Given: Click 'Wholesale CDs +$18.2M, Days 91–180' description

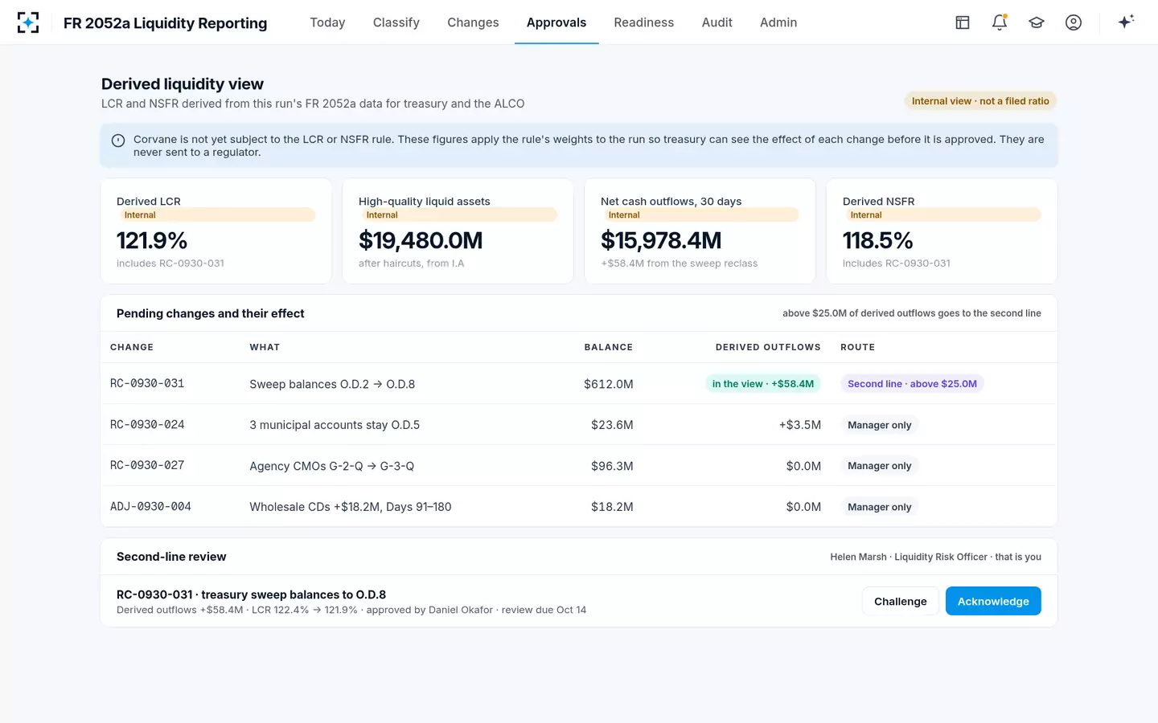Looking at the screenshot, I should tap(351, 507).
